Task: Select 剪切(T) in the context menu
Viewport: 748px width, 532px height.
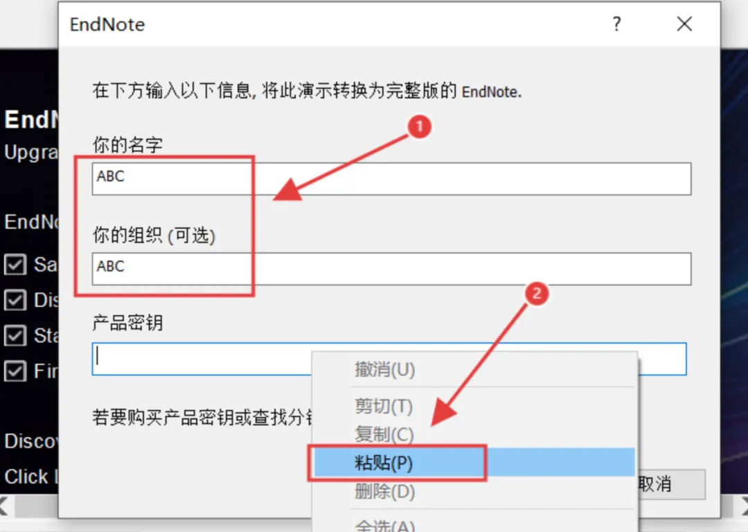Action: pos(474,407)
